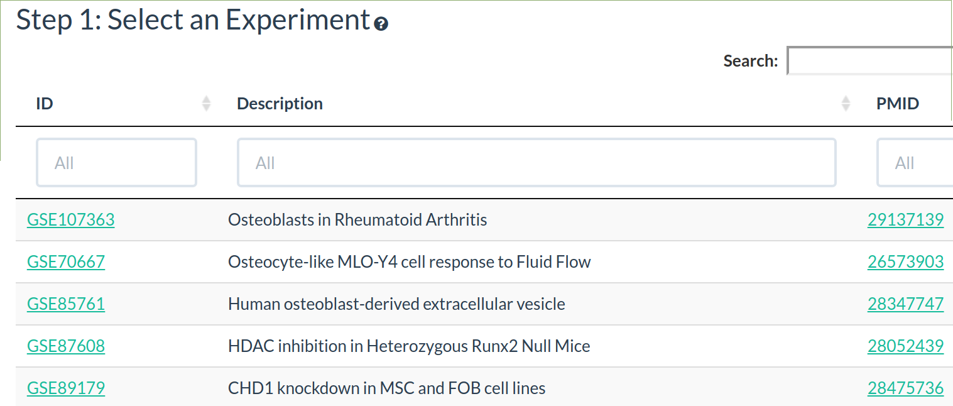
Task: Select the CHD1 knockdown experiment row
Action: pyautogui.click(x=386, y=388)
